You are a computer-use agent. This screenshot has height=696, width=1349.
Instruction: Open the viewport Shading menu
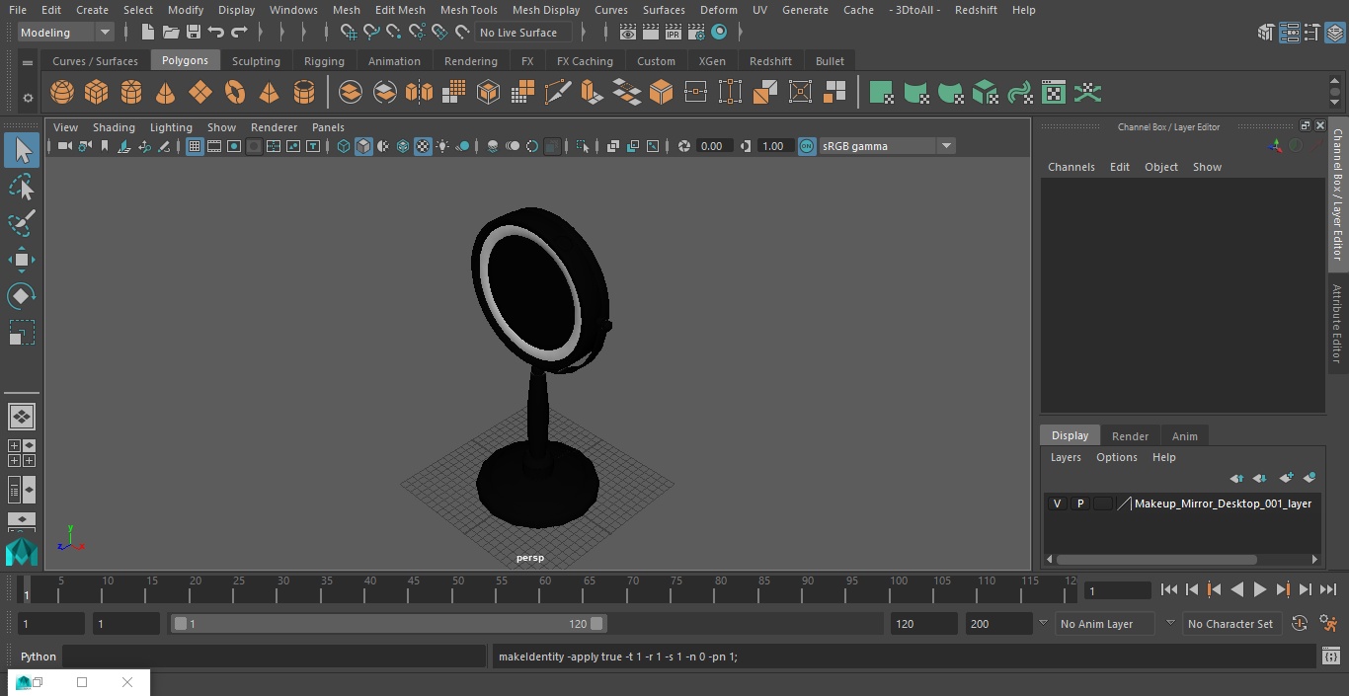(x=114, y=127)
